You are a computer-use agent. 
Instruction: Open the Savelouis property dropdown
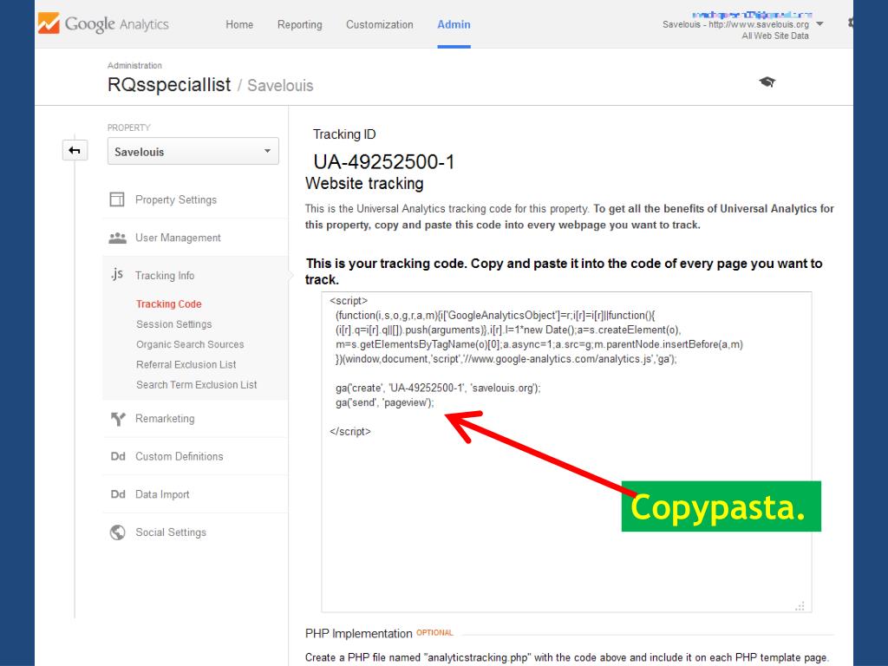(193, 151)
